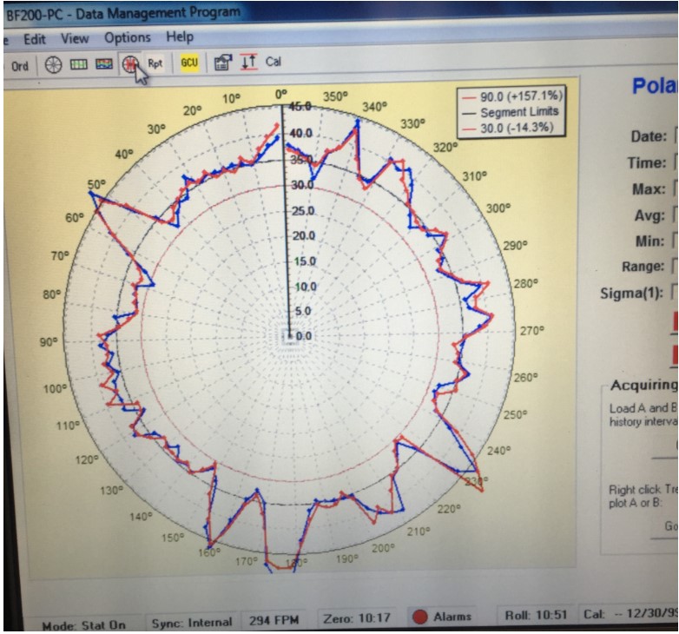Expand the Options menu

(127, 37)
